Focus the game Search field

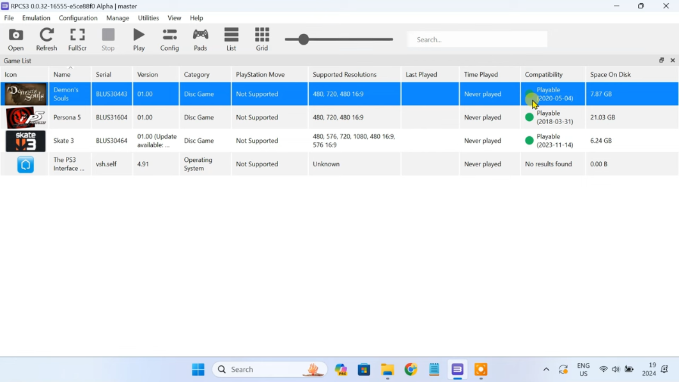[477, 40]
